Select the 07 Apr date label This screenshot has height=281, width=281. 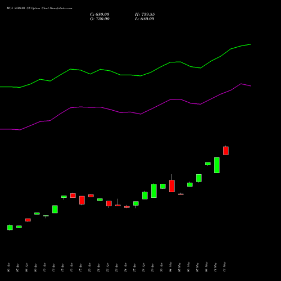click(x=17, y=268)
